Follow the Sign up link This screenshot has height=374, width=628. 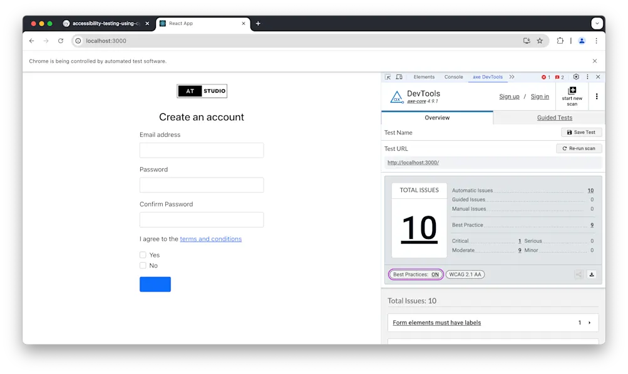click(x=509, y=96)
